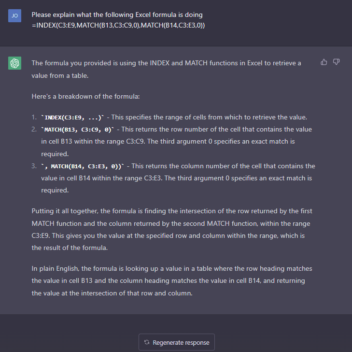Click "Here's a breakdown of the formula" line
This screenshot has width=352, height=352.
point(85,96)
